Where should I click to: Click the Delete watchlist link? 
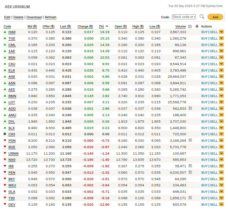pyautogui.click(x=19, y=17)
